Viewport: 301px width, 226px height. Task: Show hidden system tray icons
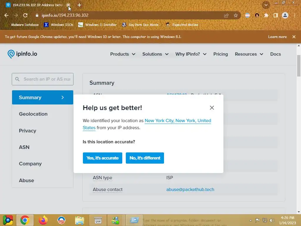[250, 220]
